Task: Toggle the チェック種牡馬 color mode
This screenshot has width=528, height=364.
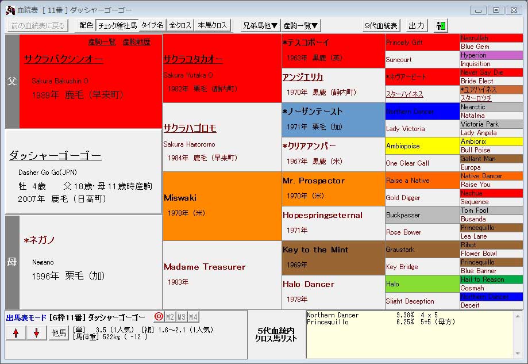Action: [117, 26]
